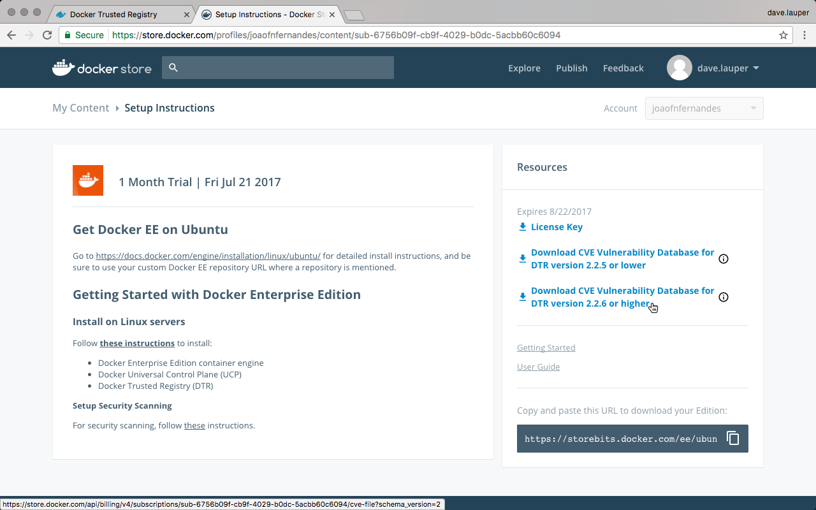Click the Docker Store logo
The width and height of the screenshot is (816, 510).
pos(102,68)
